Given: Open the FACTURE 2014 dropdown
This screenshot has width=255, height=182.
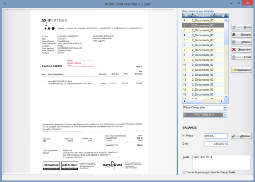Looking at the screenshot, I should [x=224, y=115].
